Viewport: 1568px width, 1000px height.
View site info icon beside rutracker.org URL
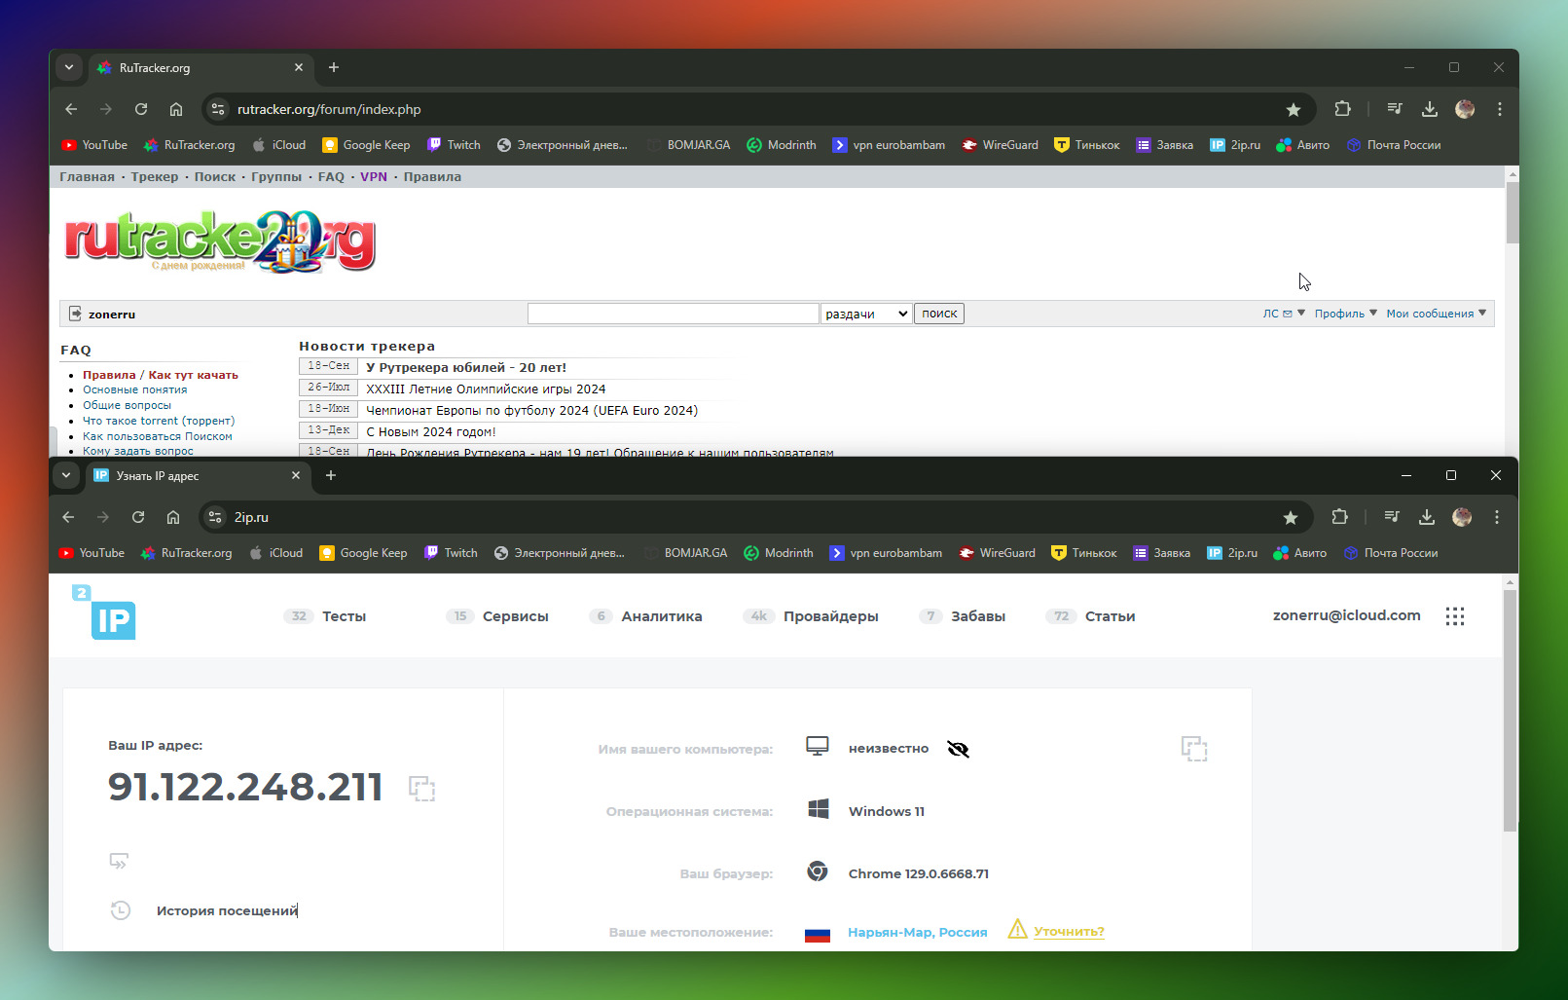(218, 109)
